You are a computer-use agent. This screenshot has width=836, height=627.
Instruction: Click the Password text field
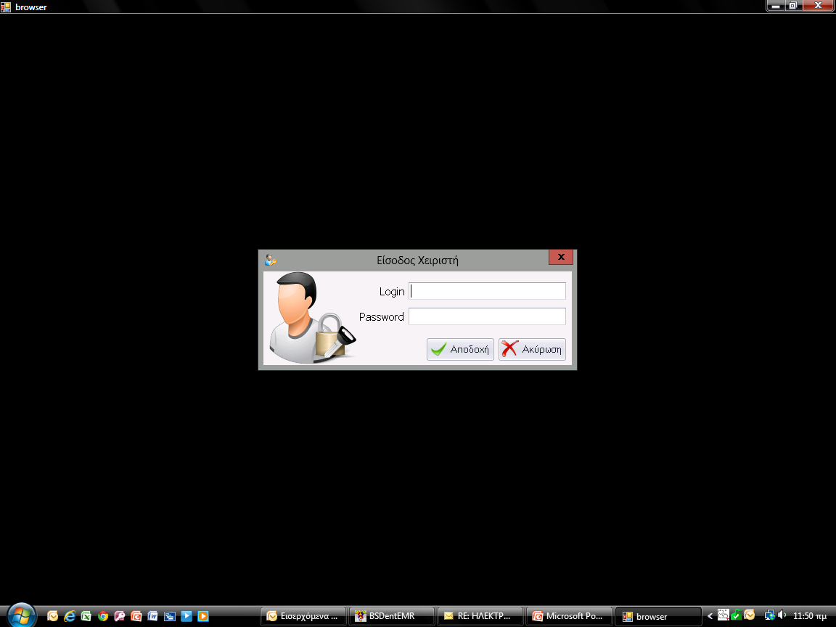point(487,316)
